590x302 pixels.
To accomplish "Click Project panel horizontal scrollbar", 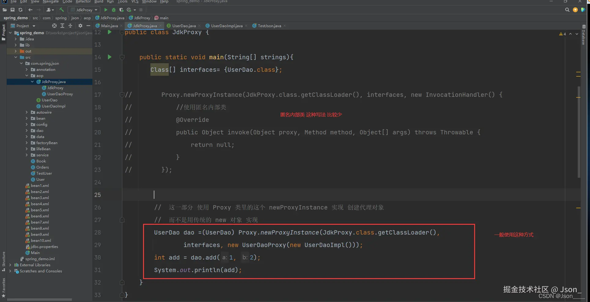I will 39,300.
